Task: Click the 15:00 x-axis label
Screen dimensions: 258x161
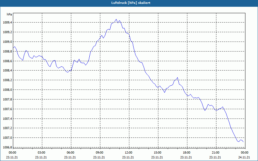Action: [158, 153]
